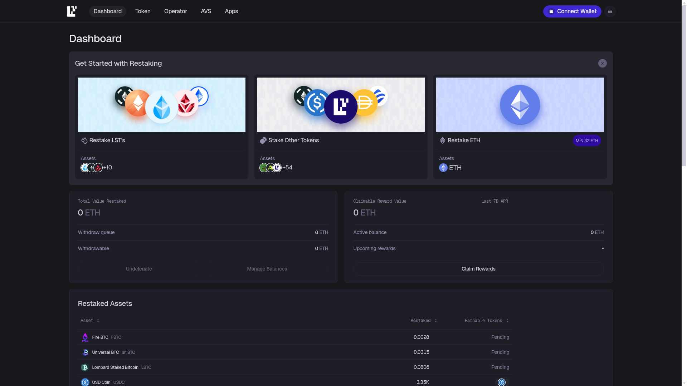Click the Withdrawable label
687x386 pixels.
point(93,248)
